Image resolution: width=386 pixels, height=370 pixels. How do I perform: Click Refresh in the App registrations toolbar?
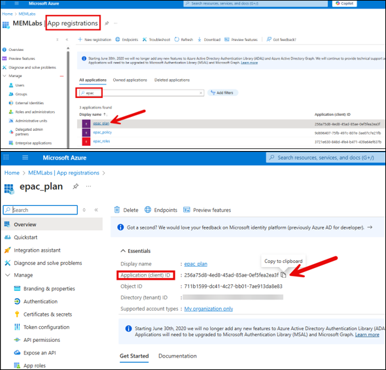(184, 40)
